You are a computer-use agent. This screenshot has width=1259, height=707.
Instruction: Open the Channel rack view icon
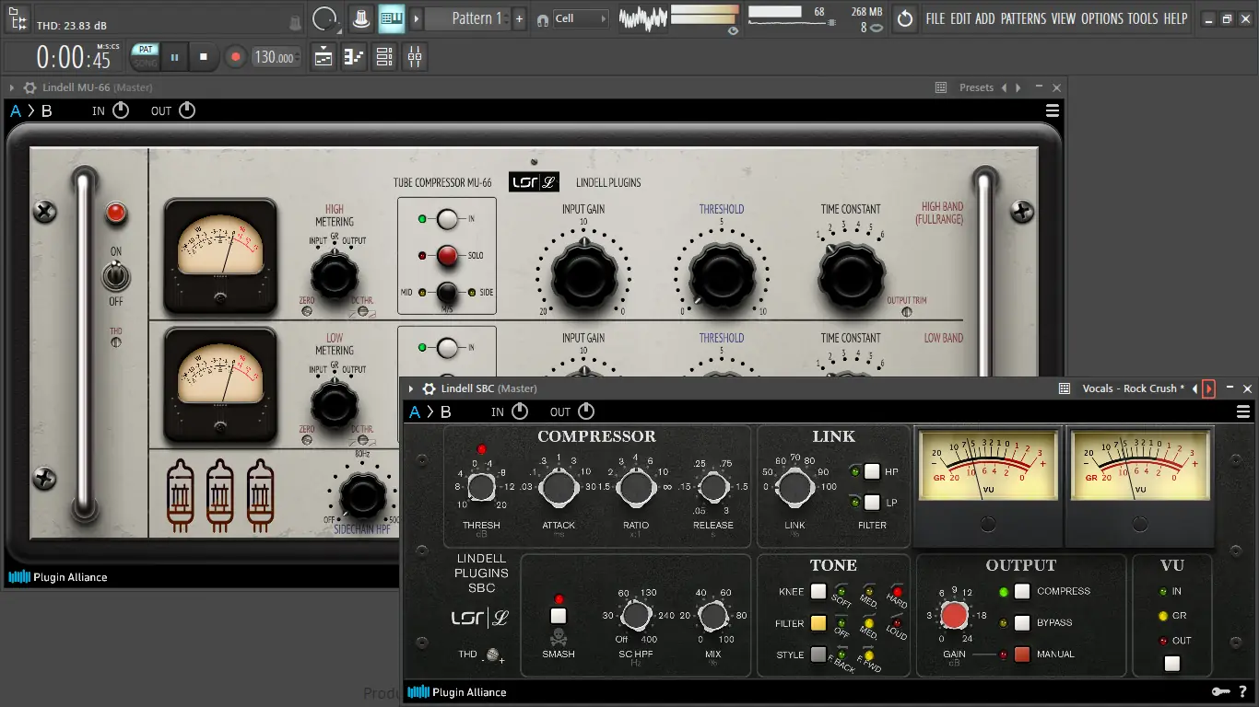tap(384, 57)
